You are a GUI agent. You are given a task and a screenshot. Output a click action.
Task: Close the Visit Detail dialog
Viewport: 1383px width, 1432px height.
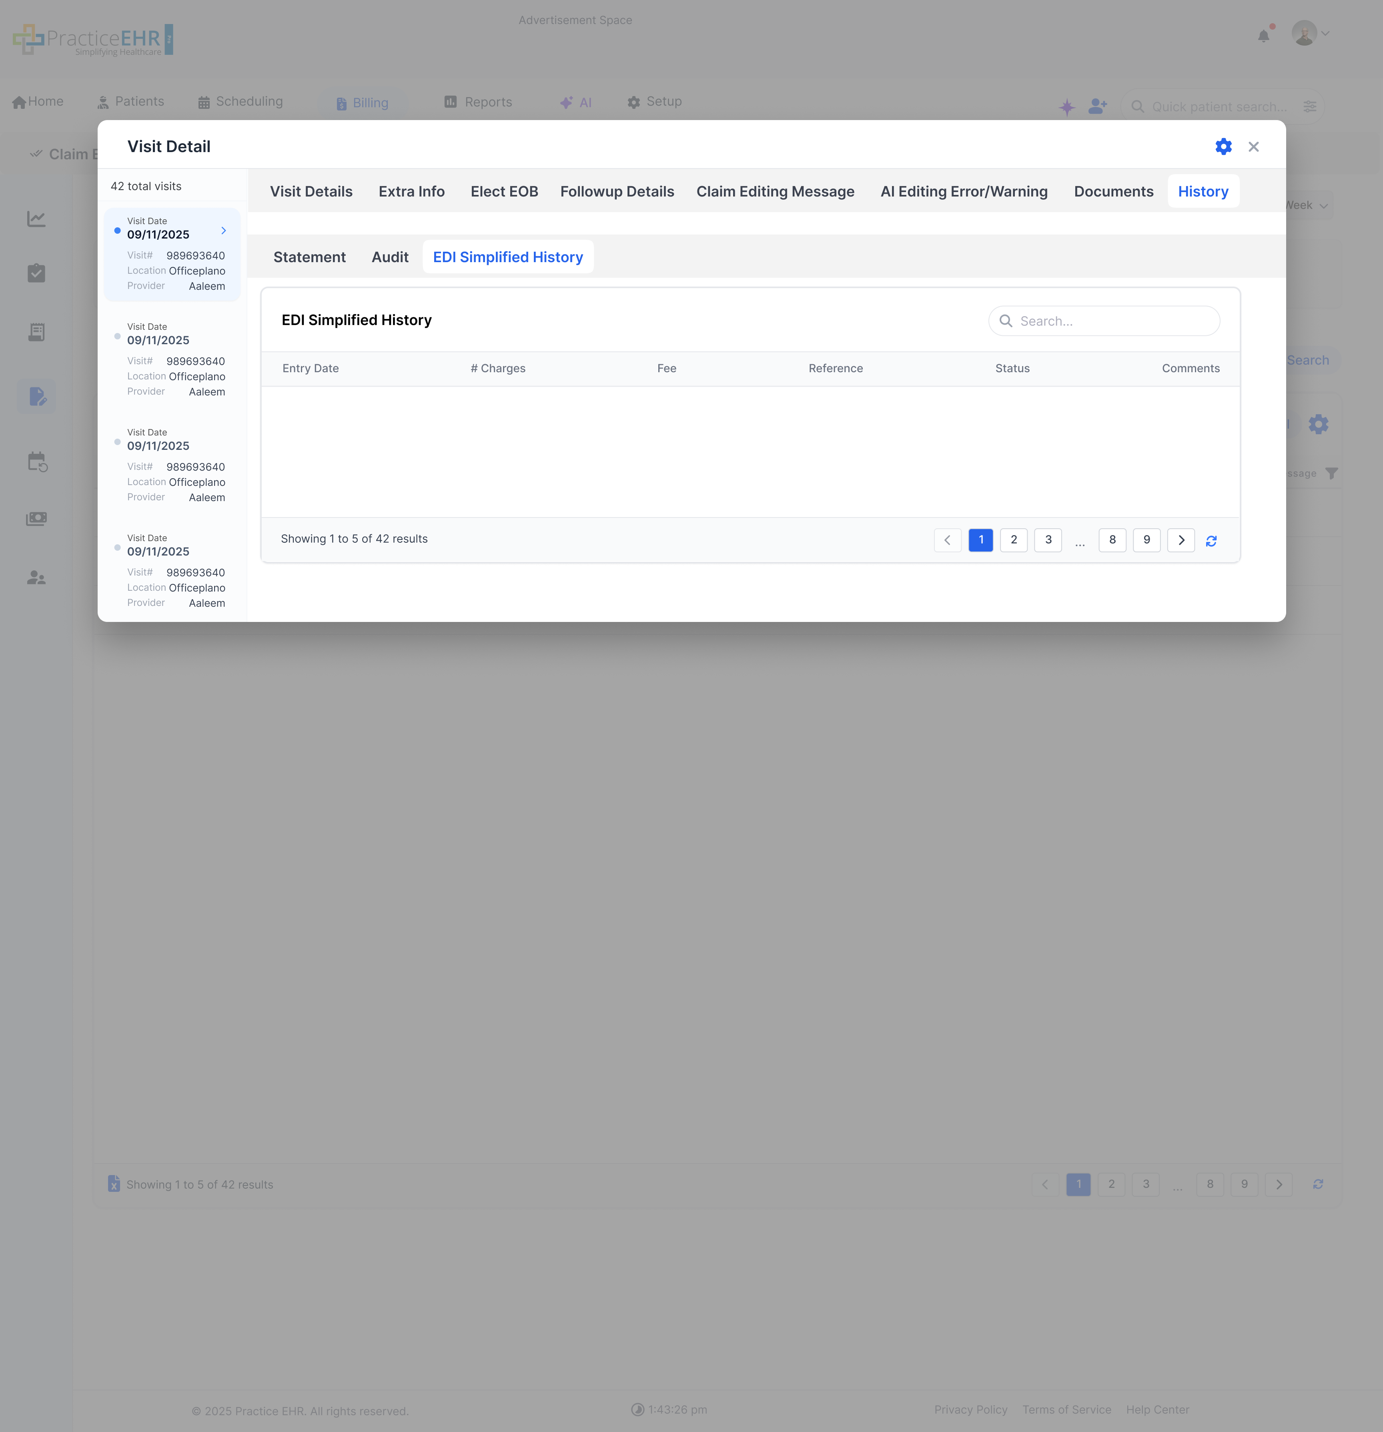click(x=1253, y=147)
